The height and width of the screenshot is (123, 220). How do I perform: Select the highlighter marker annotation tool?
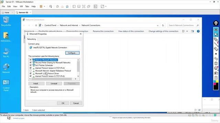(216, 40)
